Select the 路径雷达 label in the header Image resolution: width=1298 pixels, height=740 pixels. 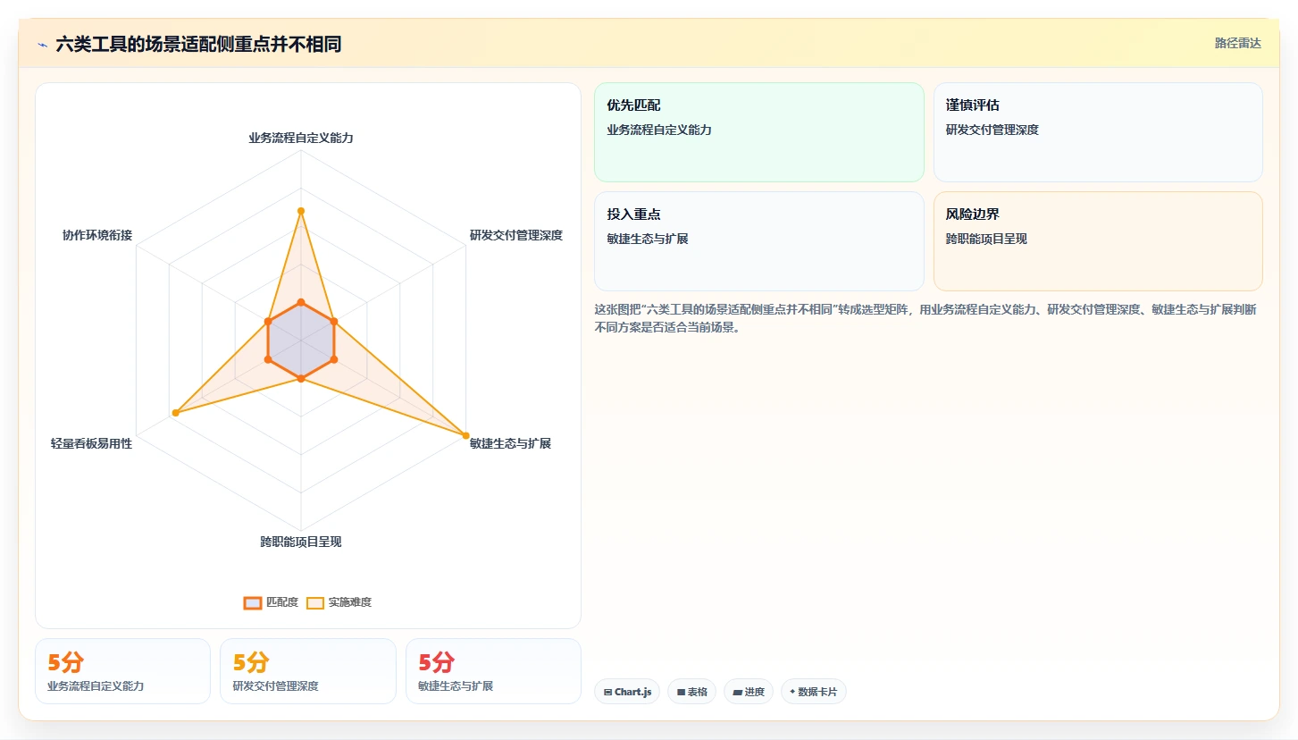point(1237,43)
